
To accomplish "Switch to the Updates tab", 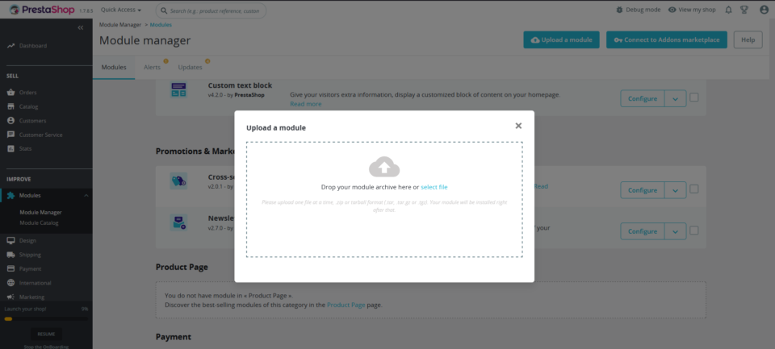I will (190, 67).
